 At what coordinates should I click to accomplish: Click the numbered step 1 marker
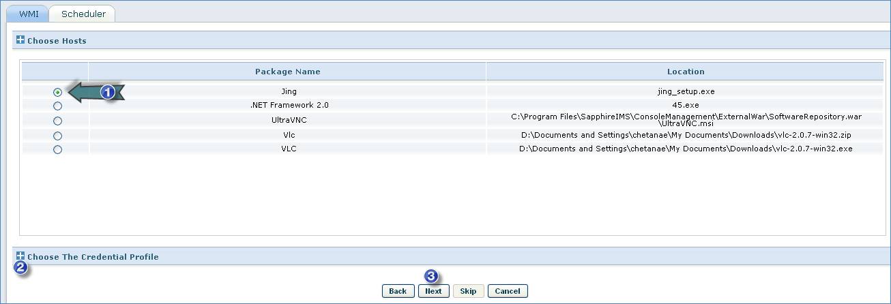pos(107,92)
